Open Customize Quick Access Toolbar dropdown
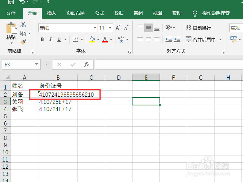The height and width of the screenshot is (182, 243). (48, 2)
